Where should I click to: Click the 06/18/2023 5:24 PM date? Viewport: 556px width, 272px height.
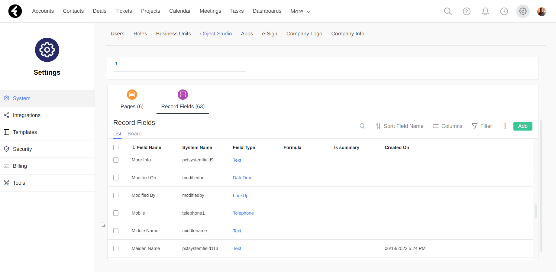click(x=405, y=248)
